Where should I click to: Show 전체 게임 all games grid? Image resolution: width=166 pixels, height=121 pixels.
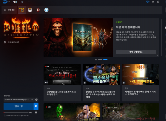coord(9,10)
